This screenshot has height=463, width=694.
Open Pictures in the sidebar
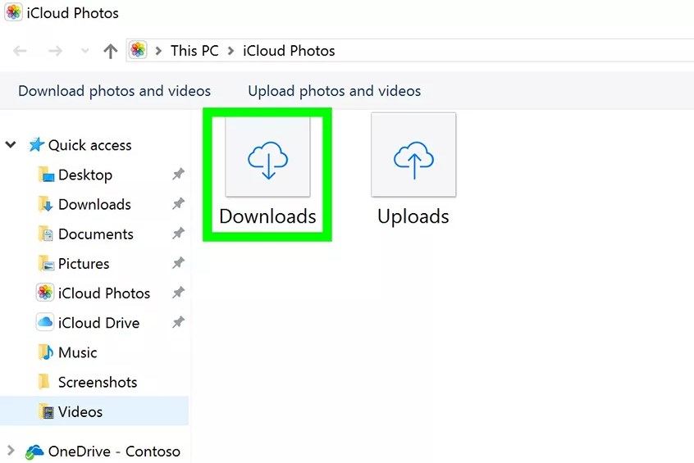[84, 264]
